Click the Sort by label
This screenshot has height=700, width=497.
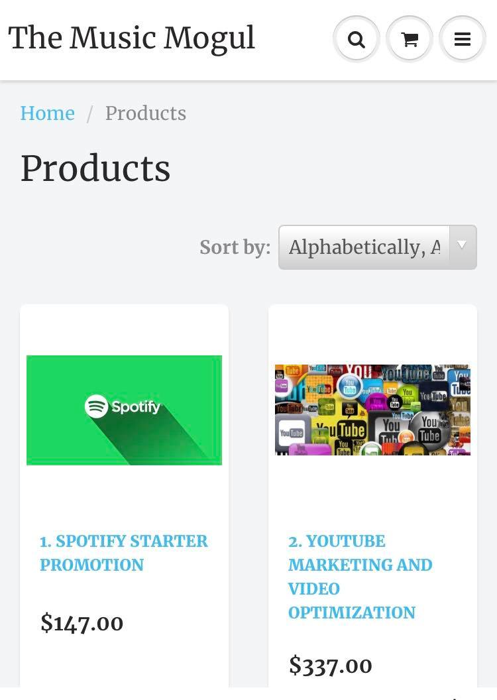pos(235,247)
